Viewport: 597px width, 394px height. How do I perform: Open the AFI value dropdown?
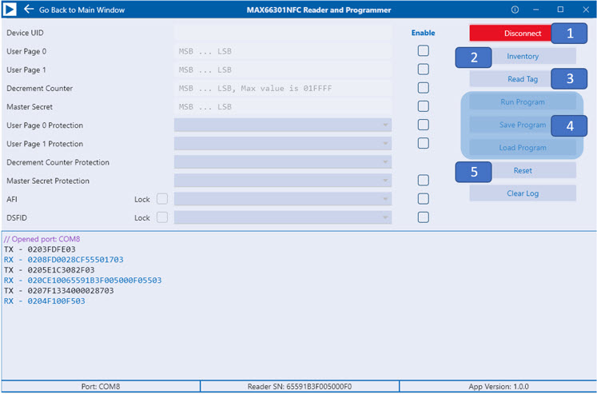pos(283,199)
